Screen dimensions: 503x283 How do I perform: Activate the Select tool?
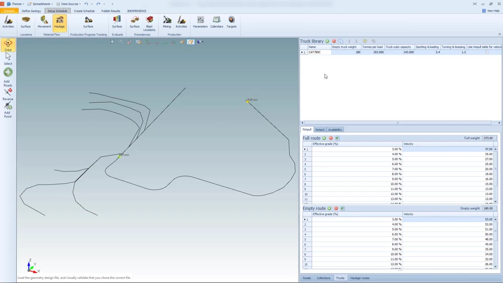tap(8, 59)
